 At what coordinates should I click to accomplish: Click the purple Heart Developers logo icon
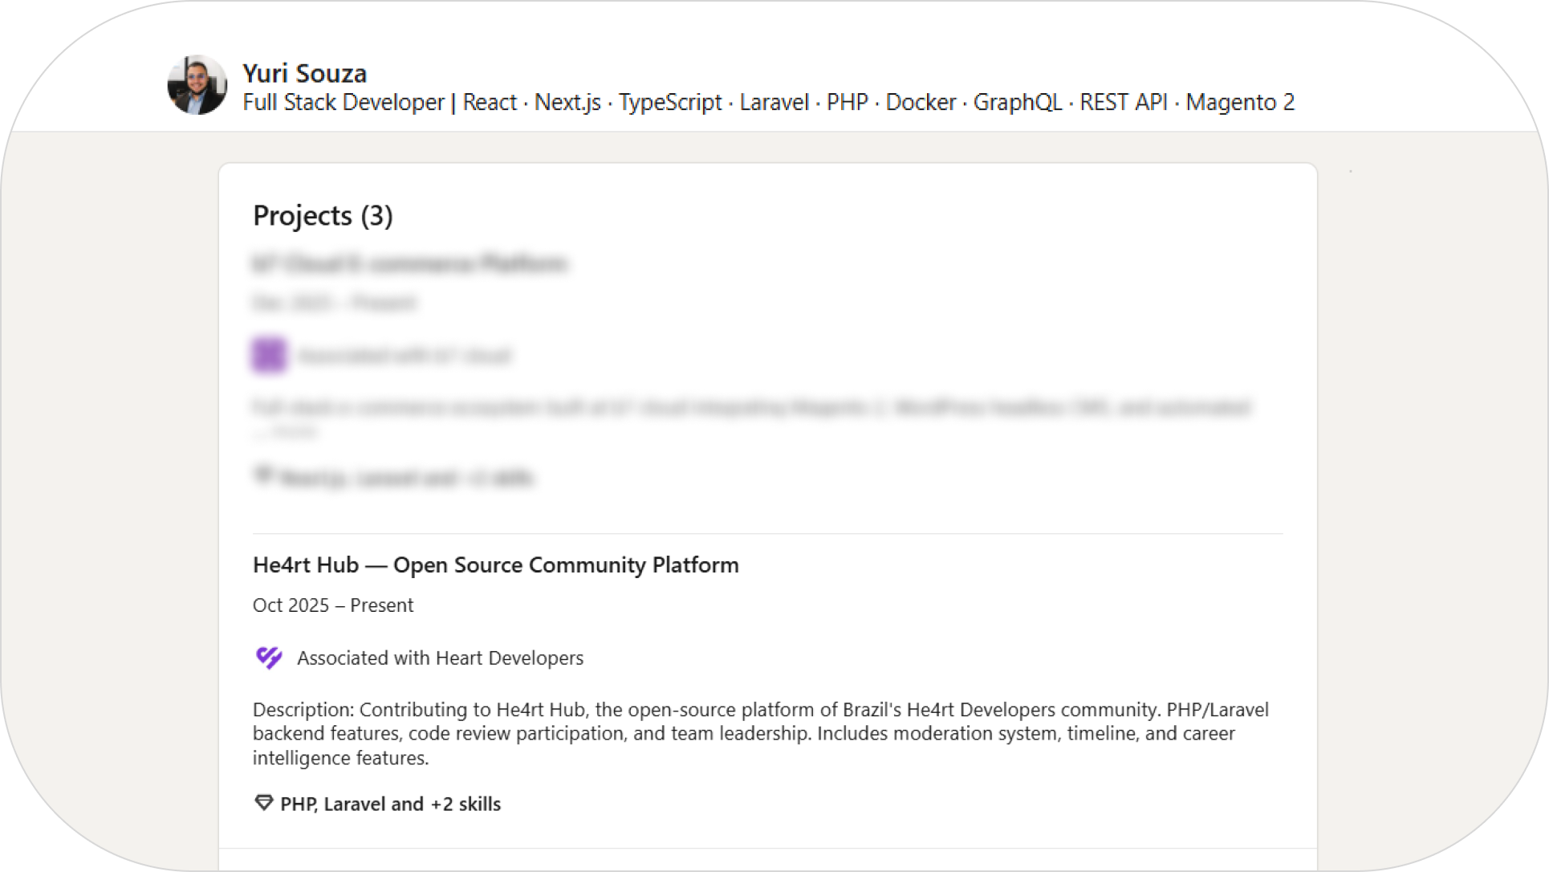(x=269, y=658)
